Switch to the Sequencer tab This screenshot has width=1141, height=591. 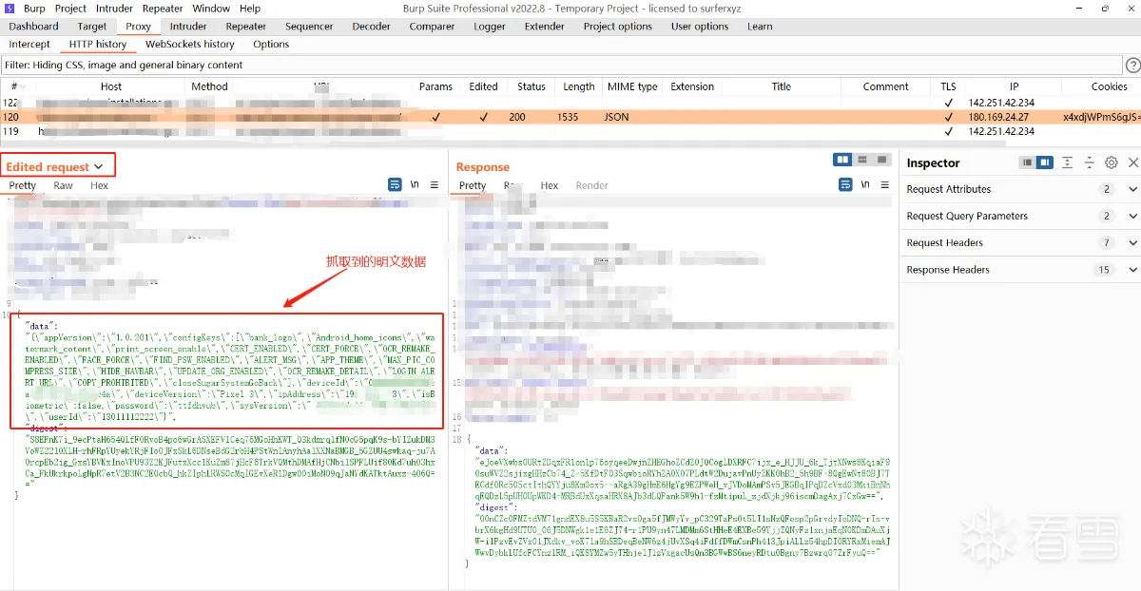coord(309,27)
